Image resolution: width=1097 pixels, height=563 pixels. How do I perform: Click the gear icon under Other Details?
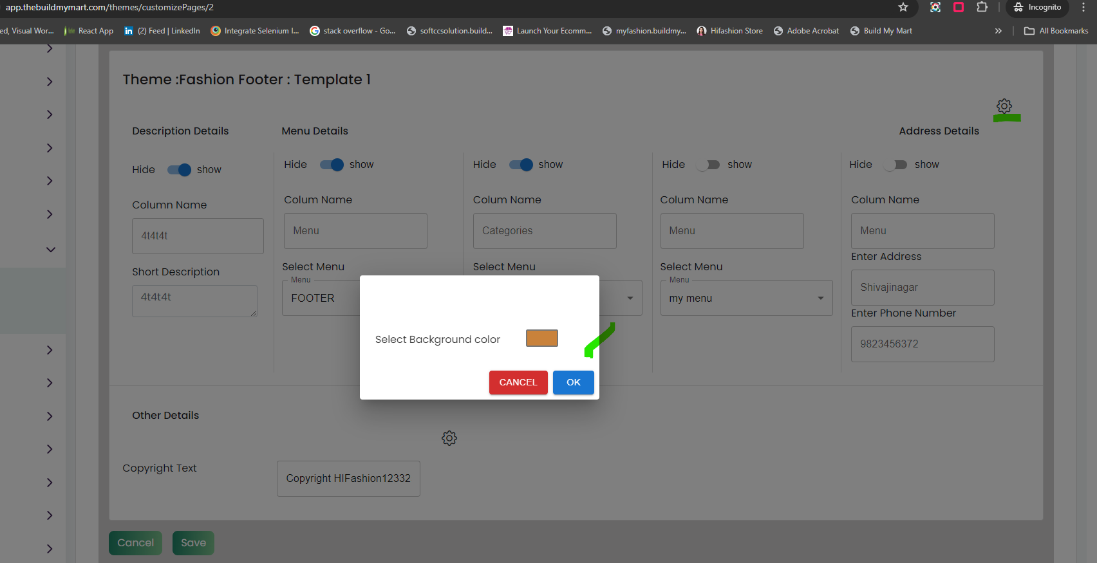click(449, 438)
